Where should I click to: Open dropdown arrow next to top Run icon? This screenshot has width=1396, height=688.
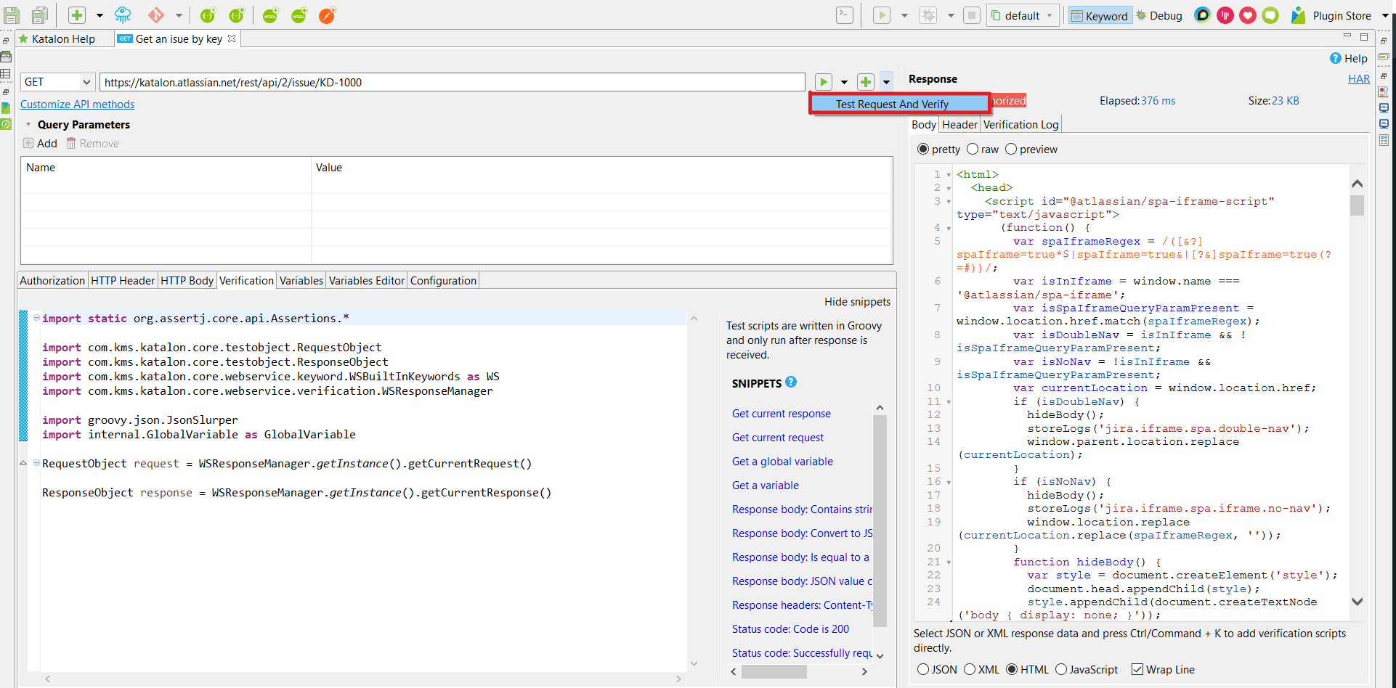(904, 15)
